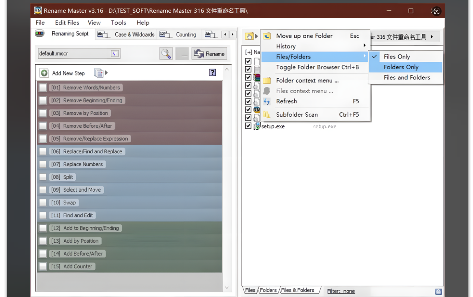The width and height of the screenshot is (473, 297).
Task: Click the Renaming Script tab icon
Action: pyautogui.click(x=40, y=34)
